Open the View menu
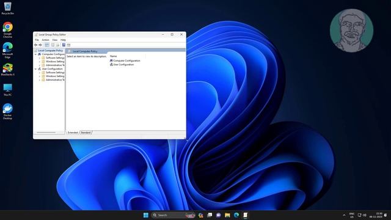 54,40
